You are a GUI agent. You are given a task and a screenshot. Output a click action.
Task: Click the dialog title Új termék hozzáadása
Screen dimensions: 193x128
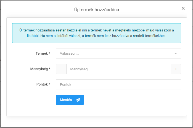(x=97, y=10)
